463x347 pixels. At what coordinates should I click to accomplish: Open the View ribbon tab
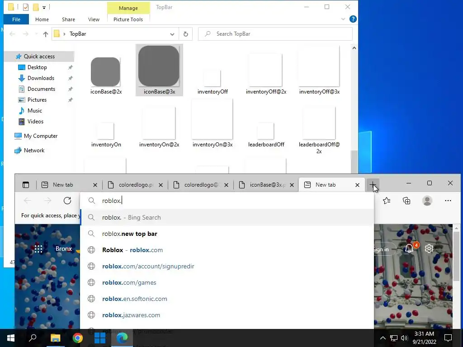tap(94, 19)
